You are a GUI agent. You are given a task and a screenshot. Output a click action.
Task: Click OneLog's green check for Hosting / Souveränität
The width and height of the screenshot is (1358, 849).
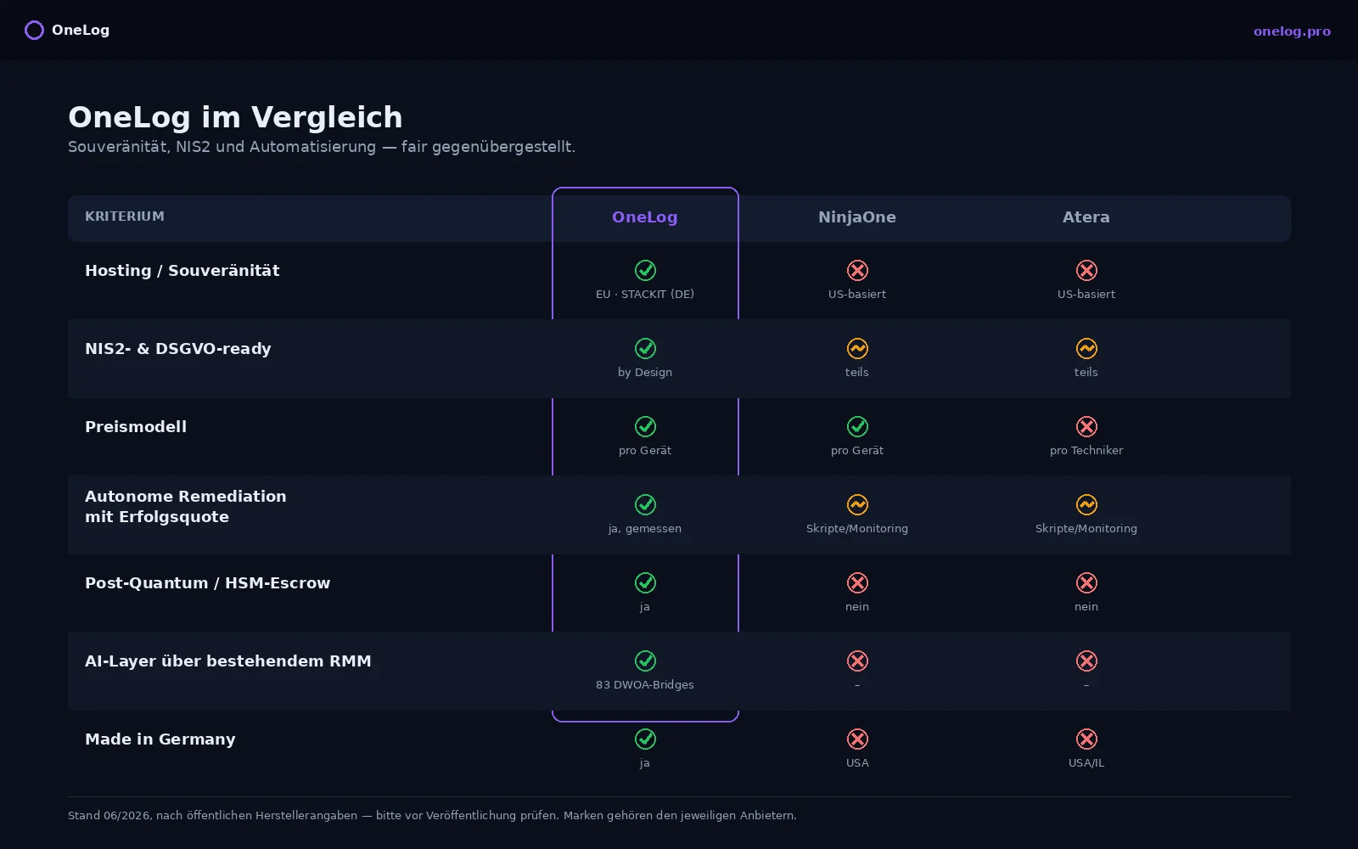point(645,270)
